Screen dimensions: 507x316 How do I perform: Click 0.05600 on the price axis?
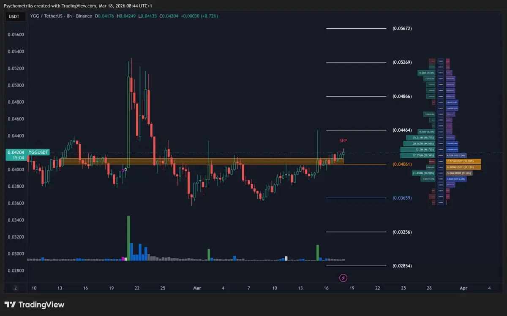point(16,35)
